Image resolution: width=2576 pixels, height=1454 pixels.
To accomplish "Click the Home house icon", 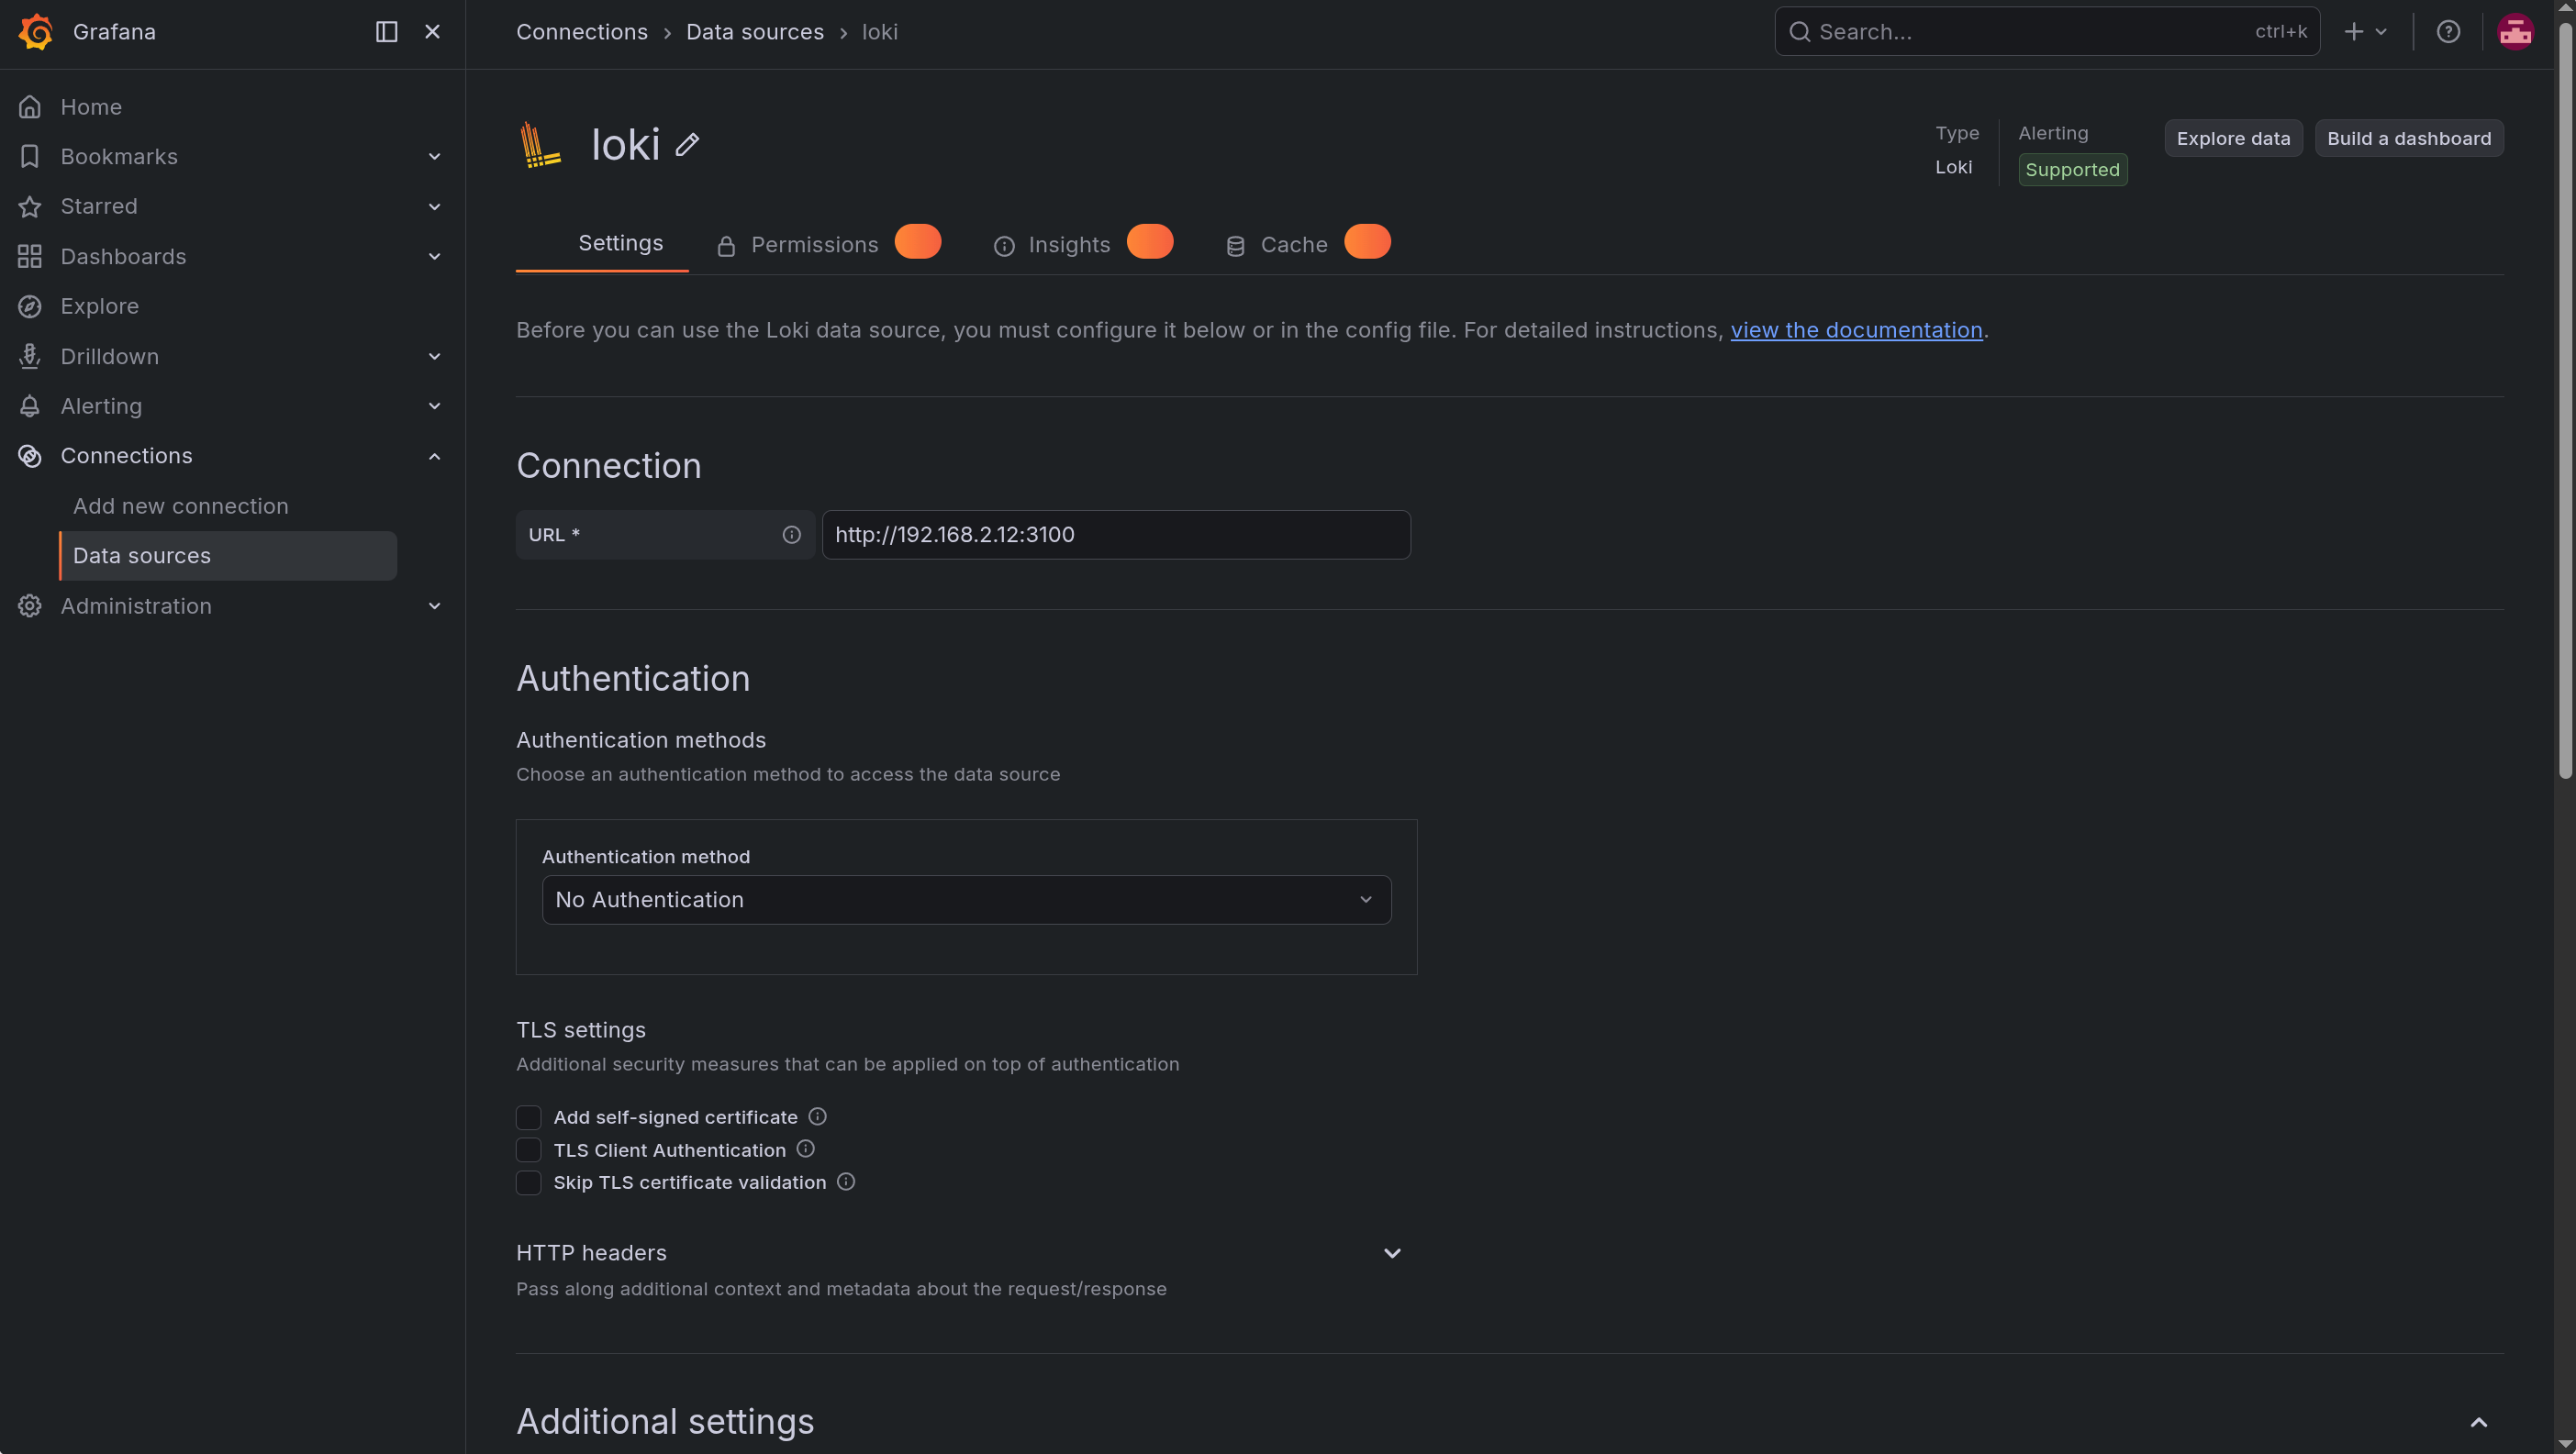I will click(x=30, y=107).
